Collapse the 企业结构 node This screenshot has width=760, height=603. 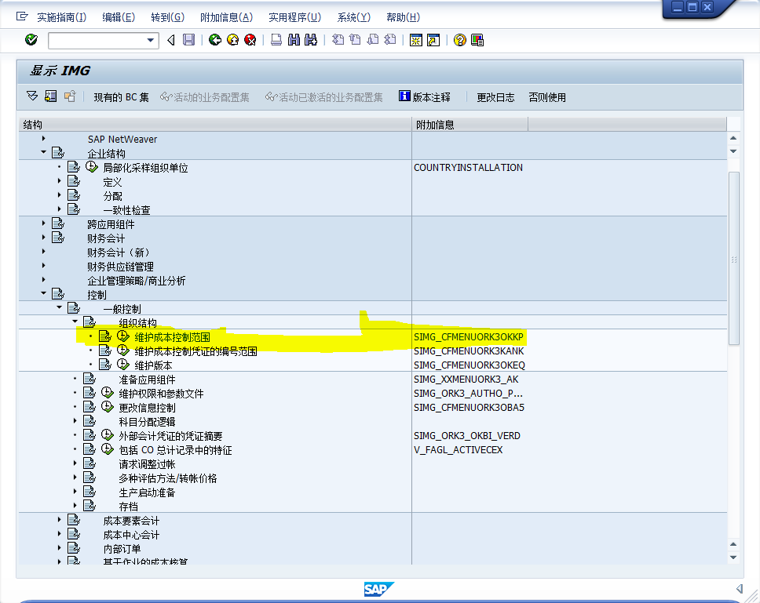44,152
